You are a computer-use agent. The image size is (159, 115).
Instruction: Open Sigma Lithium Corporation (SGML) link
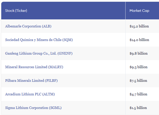[33, 108]
